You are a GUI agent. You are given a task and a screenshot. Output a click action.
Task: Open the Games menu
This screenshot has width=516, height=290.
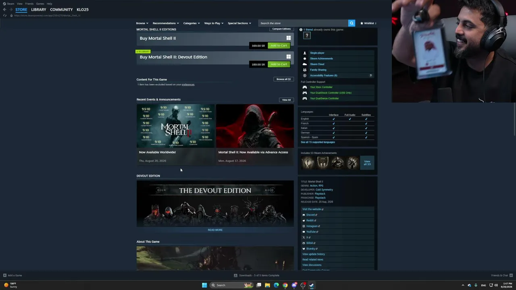[x=40, y=4]
